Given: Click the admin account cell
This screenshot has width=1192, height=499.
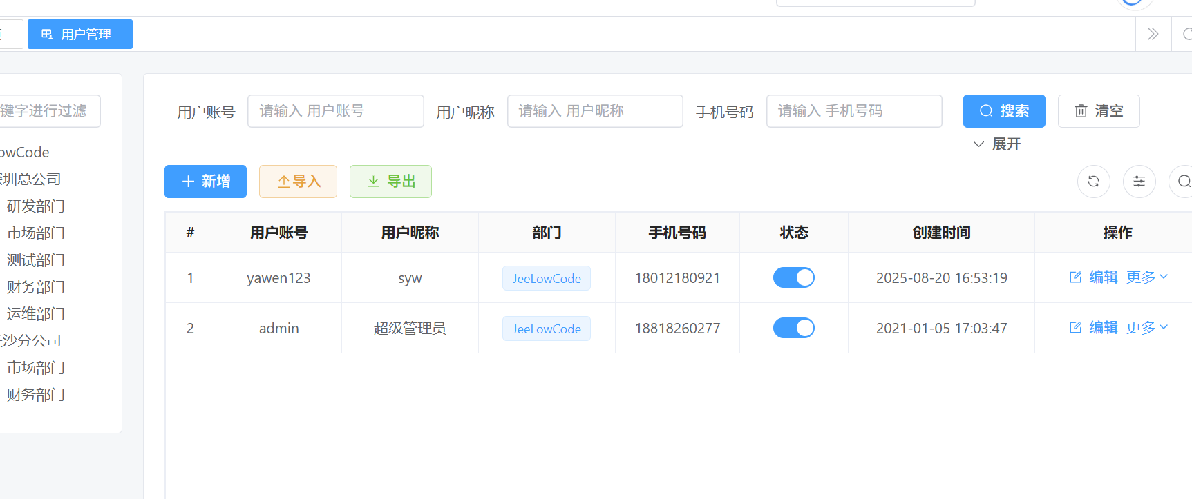Looking at the screenshot, I should pos(278,329).
